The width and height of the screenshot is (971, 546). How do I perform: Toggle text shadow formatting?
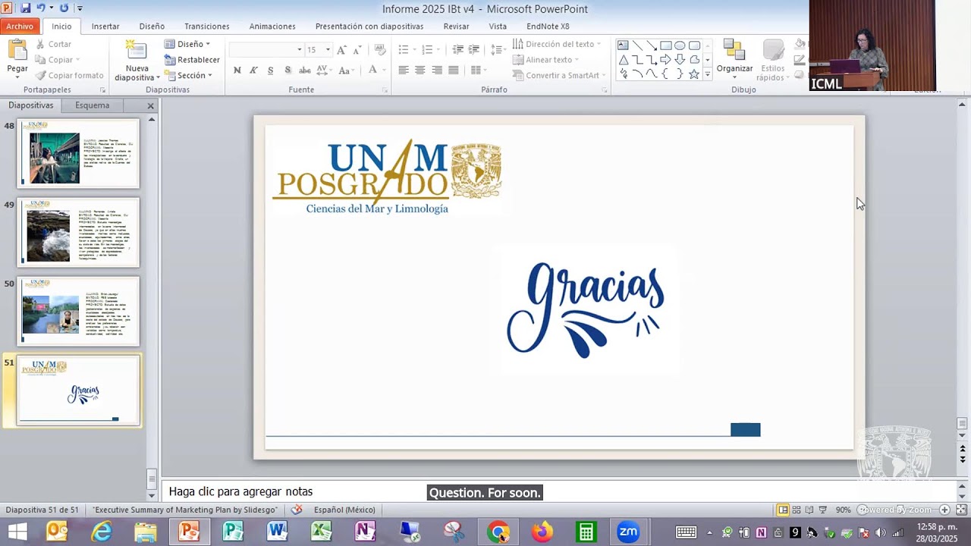pos(288,71)
